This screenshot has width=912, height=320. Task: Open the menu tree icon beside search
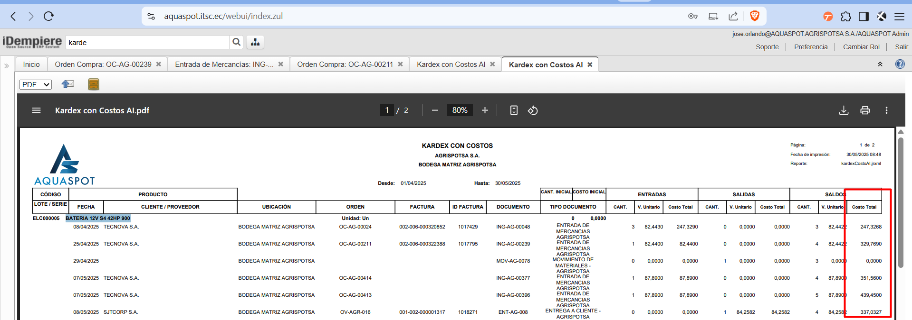[x=255, y=42]
